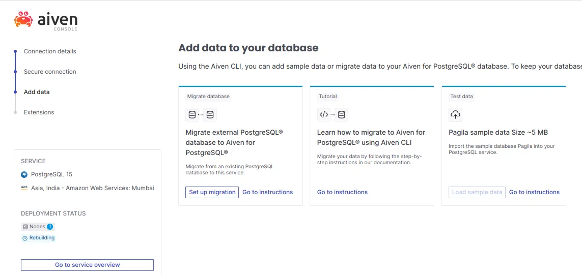Click the Pagila sample data Size heading
This screenshot has height=276, width=582.
(x=498, y=133)
